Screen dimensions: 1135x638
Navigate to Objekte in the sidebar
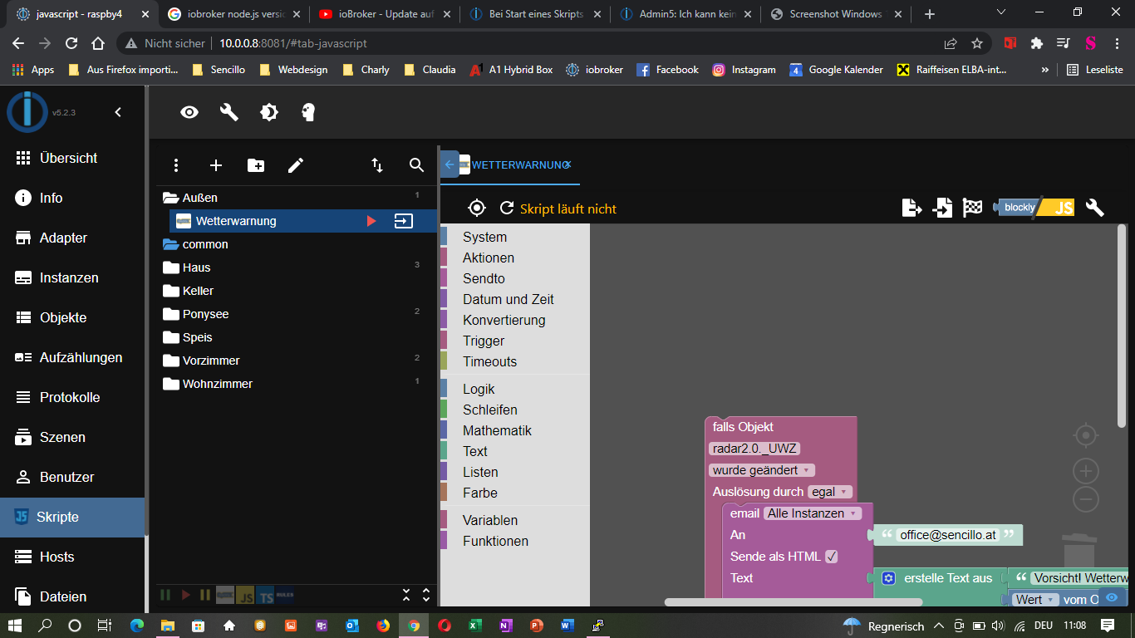tap(72, 317)
